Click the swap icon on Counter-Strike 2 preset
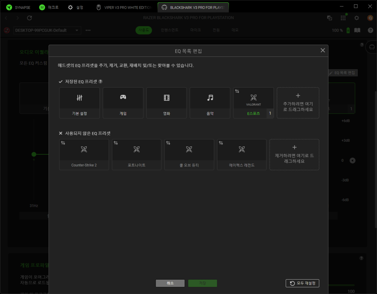The width and height of the screenshot is (377, 294). click(63, 143)
